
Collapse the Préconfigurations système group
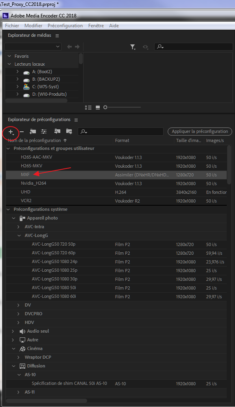(x=8, y=210)
